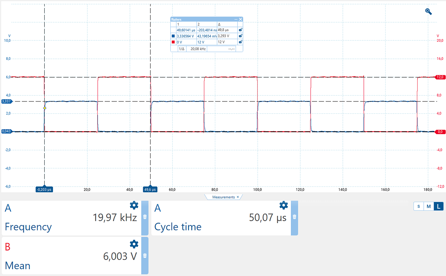Image resolution: width=446 pixels, height=276 pixels.
Task: Close the Measurements tab
Action: 238,197
